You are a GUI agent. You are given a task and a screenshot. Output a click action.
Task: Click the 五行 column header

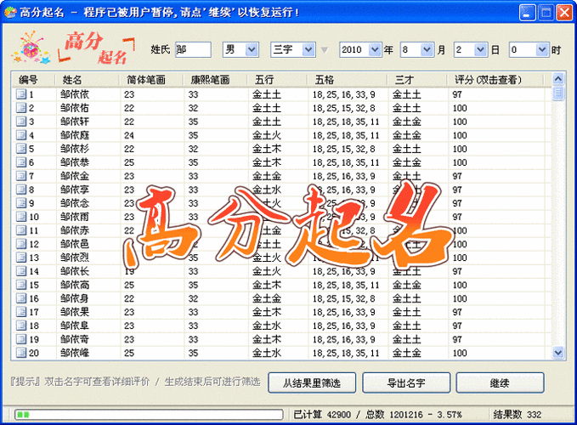[x=277, y=80]
